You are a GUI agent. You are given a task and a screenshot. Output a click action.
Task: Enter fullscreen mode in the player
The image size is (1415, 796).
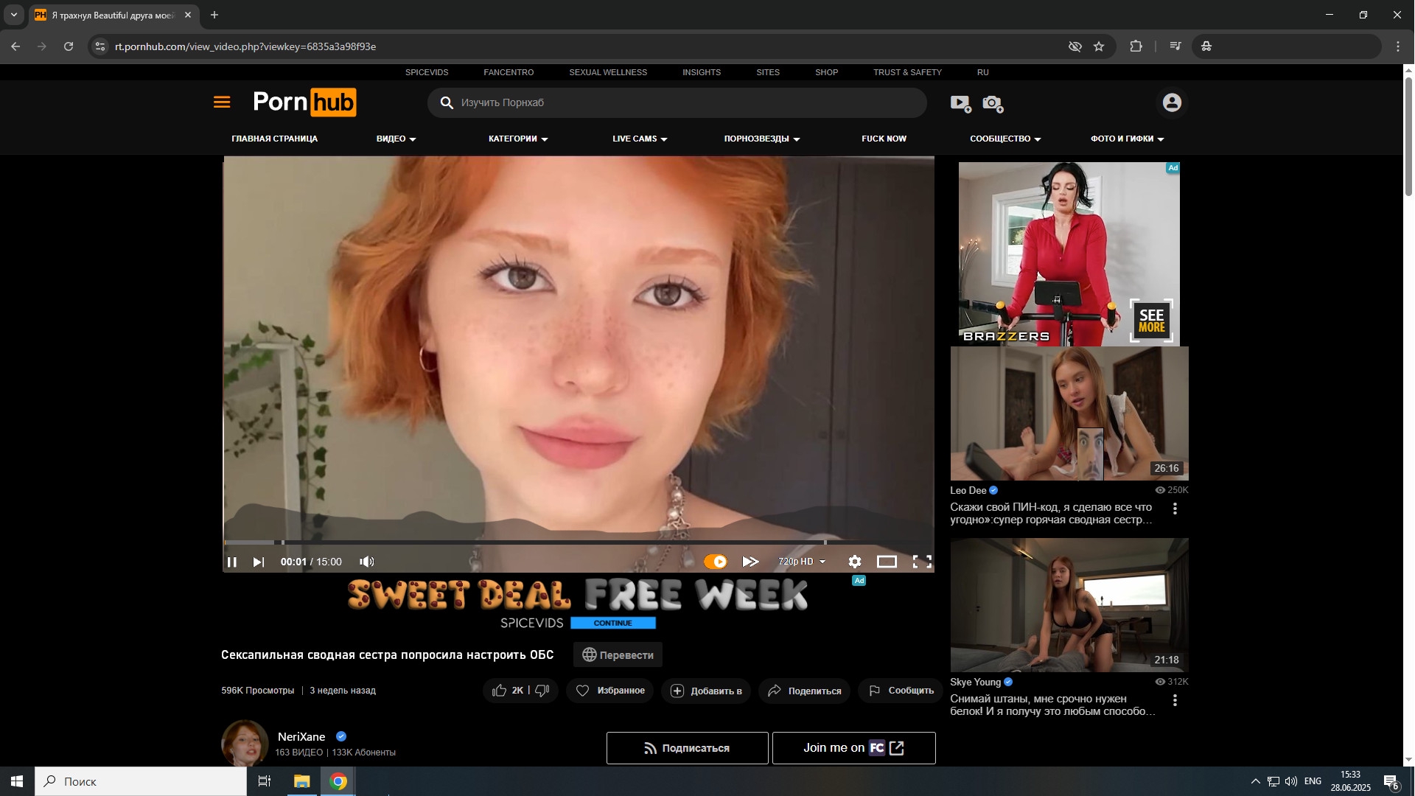922,562
